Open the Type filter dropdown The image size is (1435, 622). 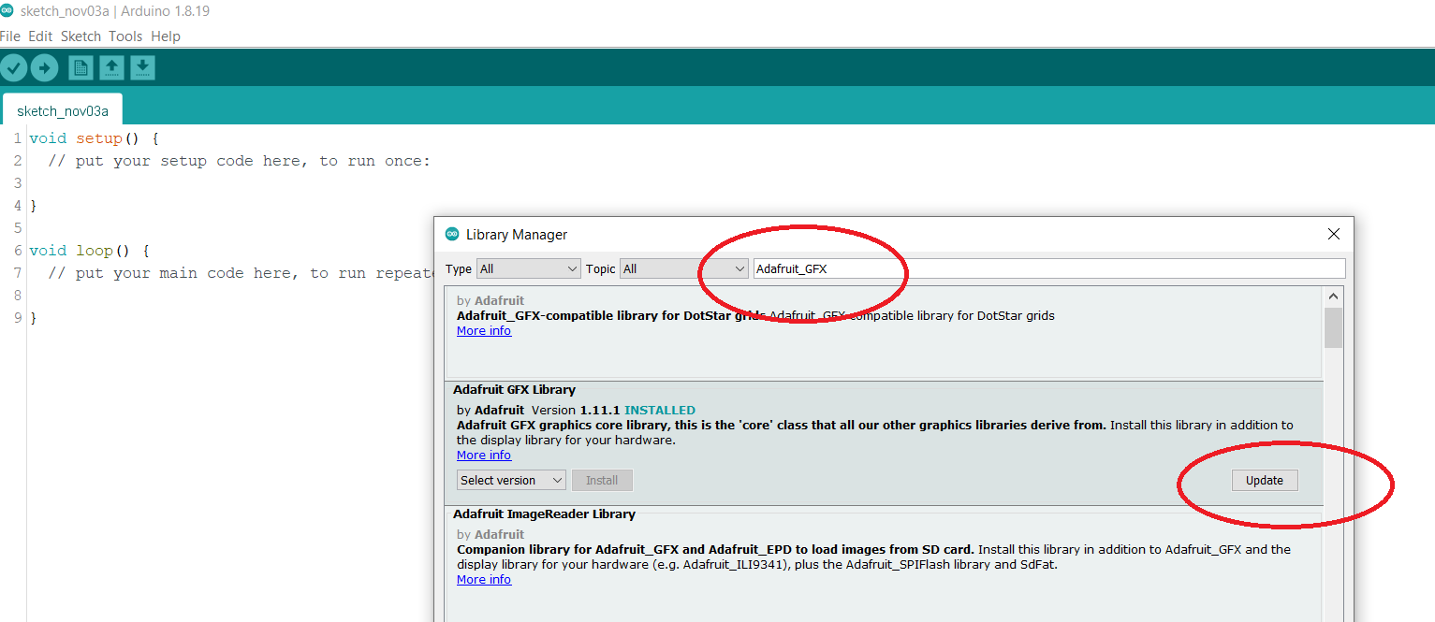pos(528,268)
